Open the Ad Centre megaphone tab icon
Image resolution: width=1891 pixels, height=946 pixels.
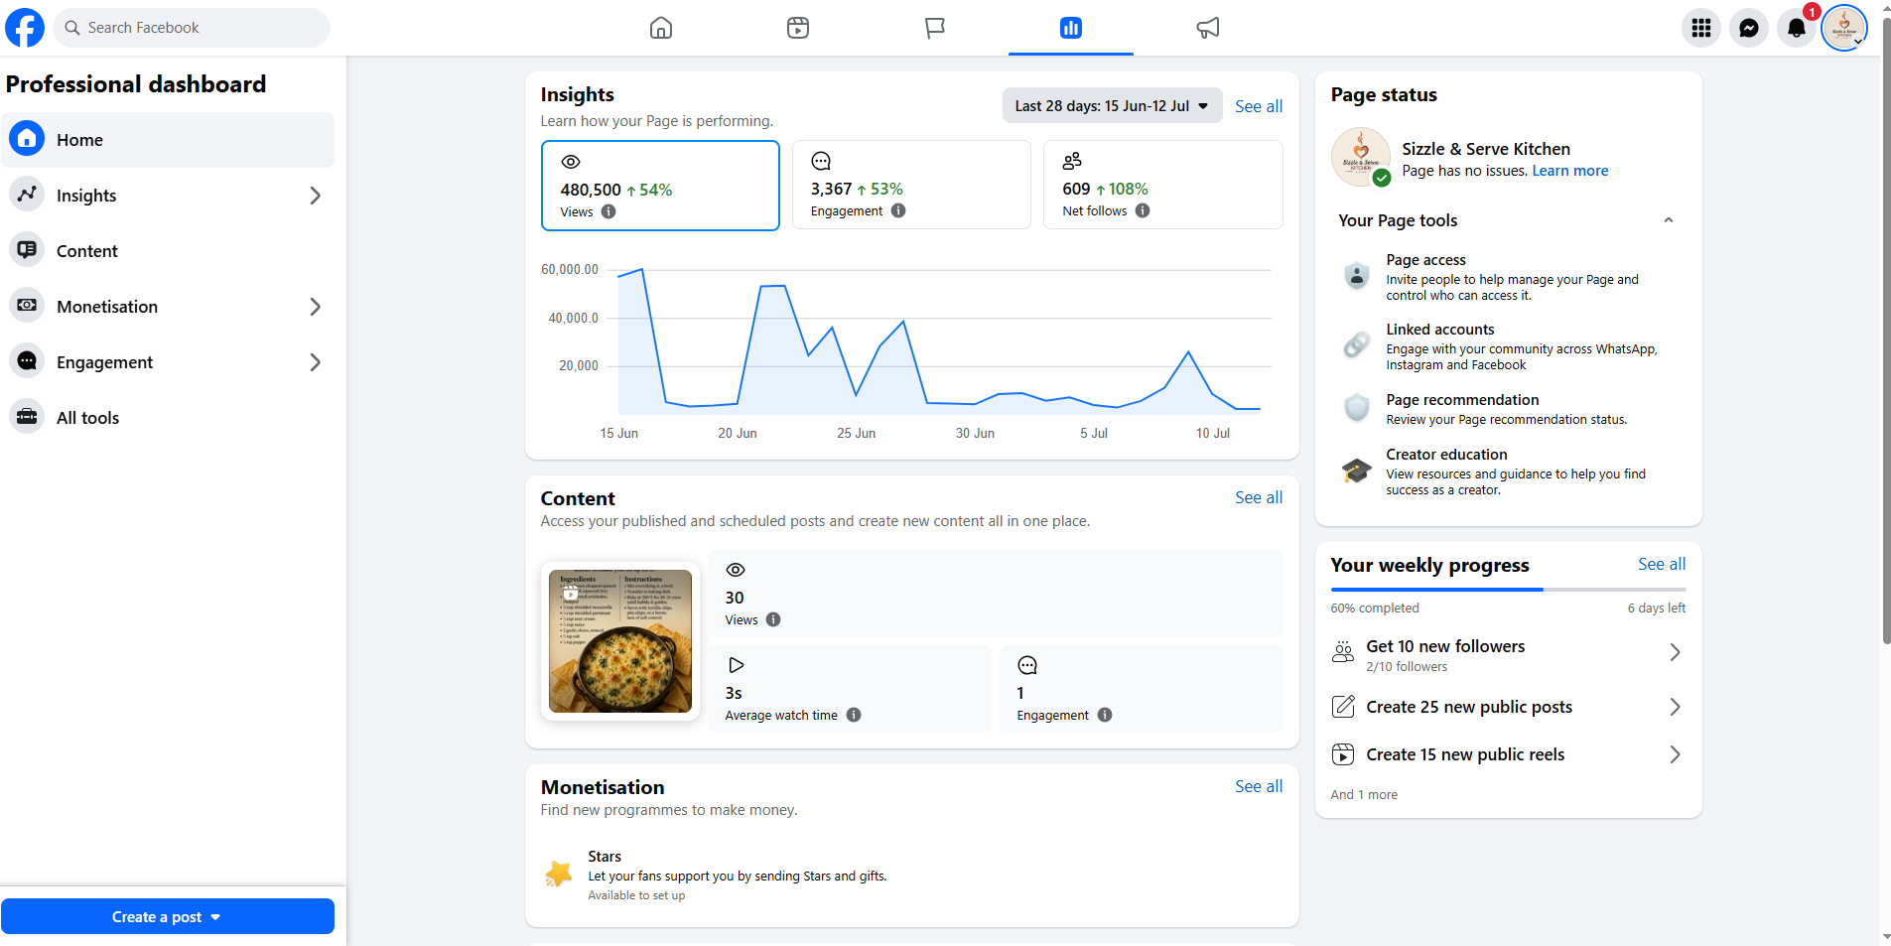point(1207,28)
